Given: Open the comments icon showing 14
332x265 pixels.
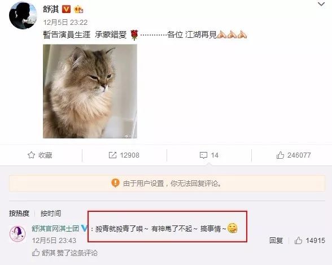Looking at the screenshot, I should pos(203,155).
